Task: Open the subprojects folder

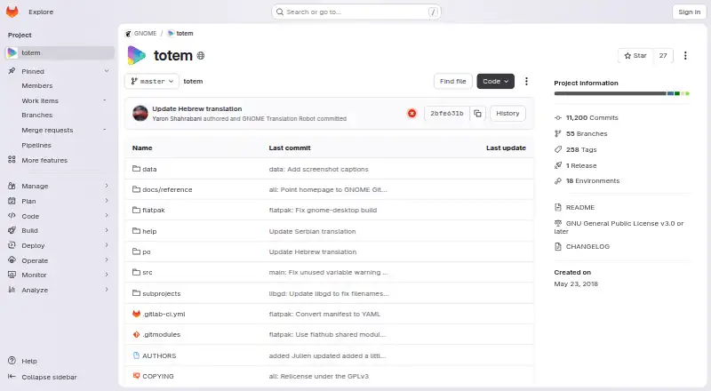Action: point(162,293)
